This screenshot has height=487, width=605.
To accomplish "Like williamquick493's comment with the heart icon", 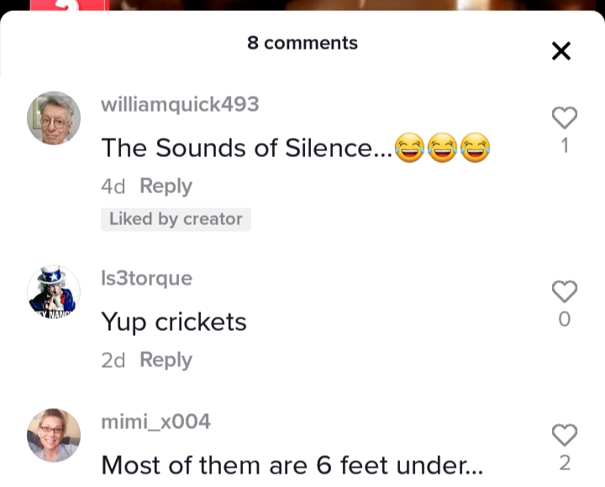I will point(565,118).
